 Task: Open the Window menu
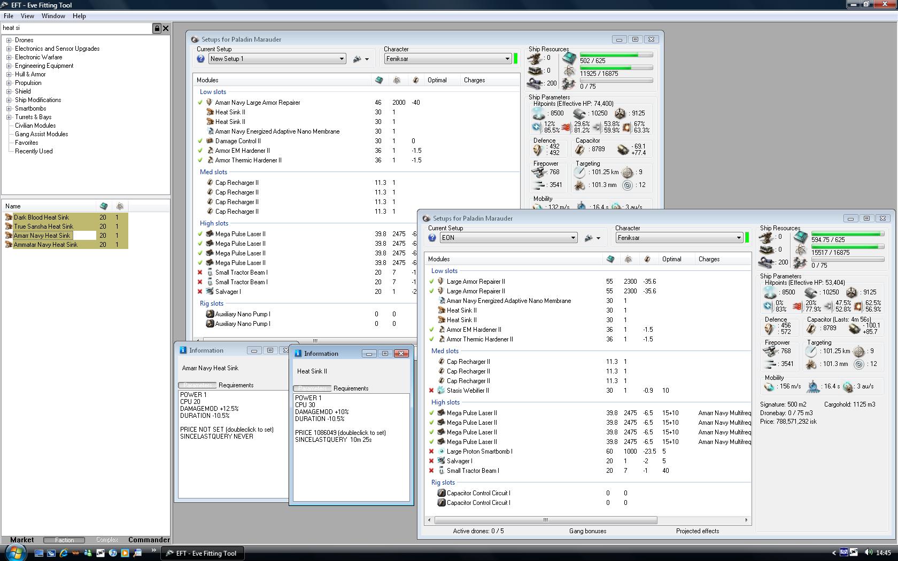click(53, 16)
